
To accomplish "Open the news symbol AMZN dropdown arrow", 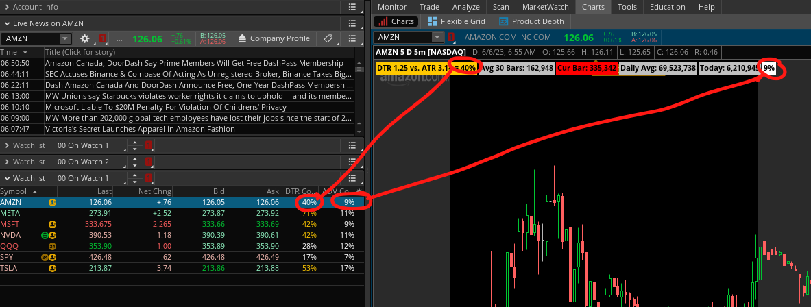I will (x=65, y=39).
